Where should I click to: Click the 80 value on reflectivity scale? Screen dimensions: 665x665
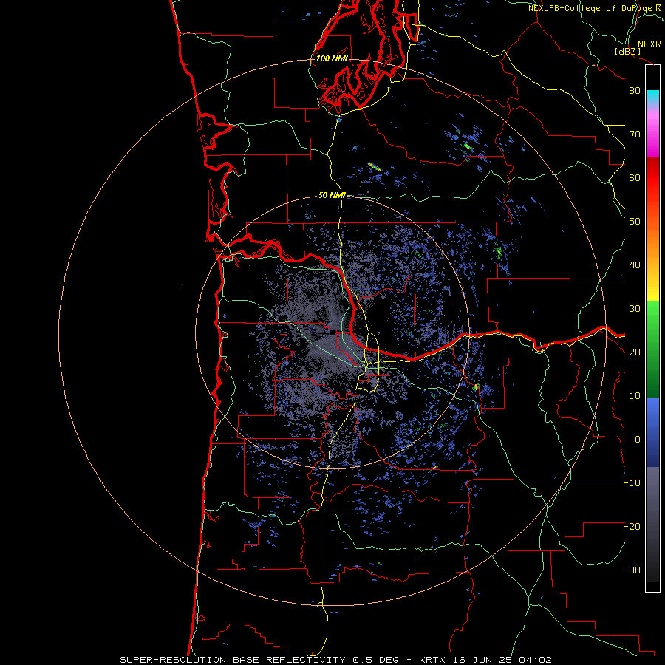[x=635, y=91]
